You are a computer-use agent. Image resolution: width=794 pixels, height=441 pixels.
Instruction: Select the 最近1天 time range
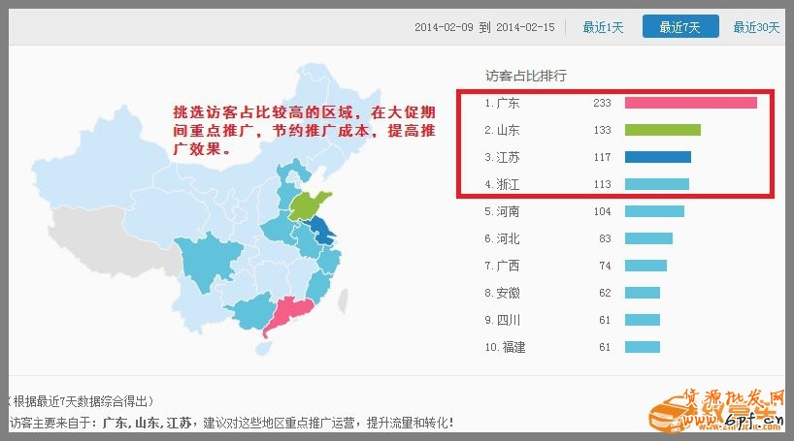tap(603, 27)
